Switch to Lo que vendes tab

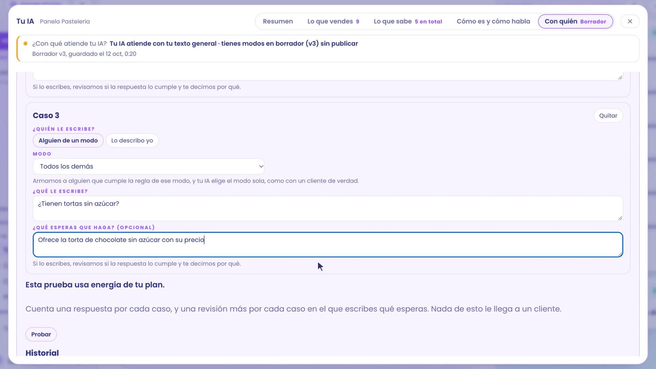coord(333,21)
